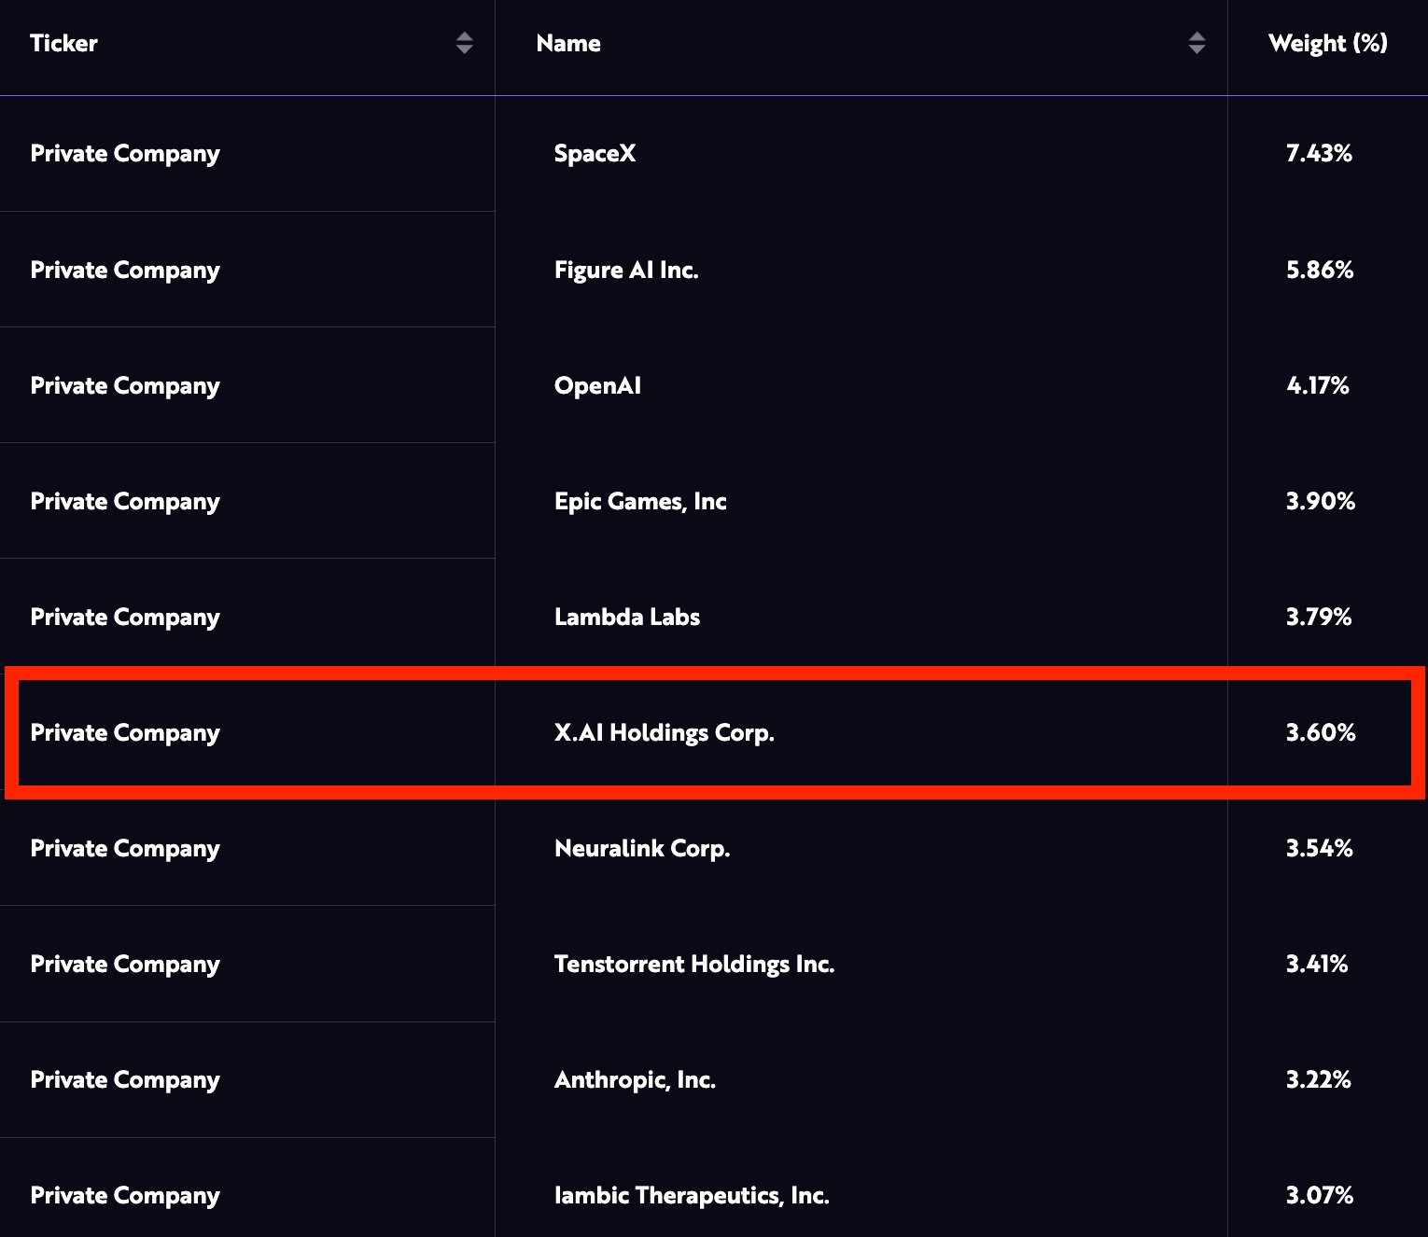
Task: Sort Ticker column descending with down arrow
Action: (464, 49)
